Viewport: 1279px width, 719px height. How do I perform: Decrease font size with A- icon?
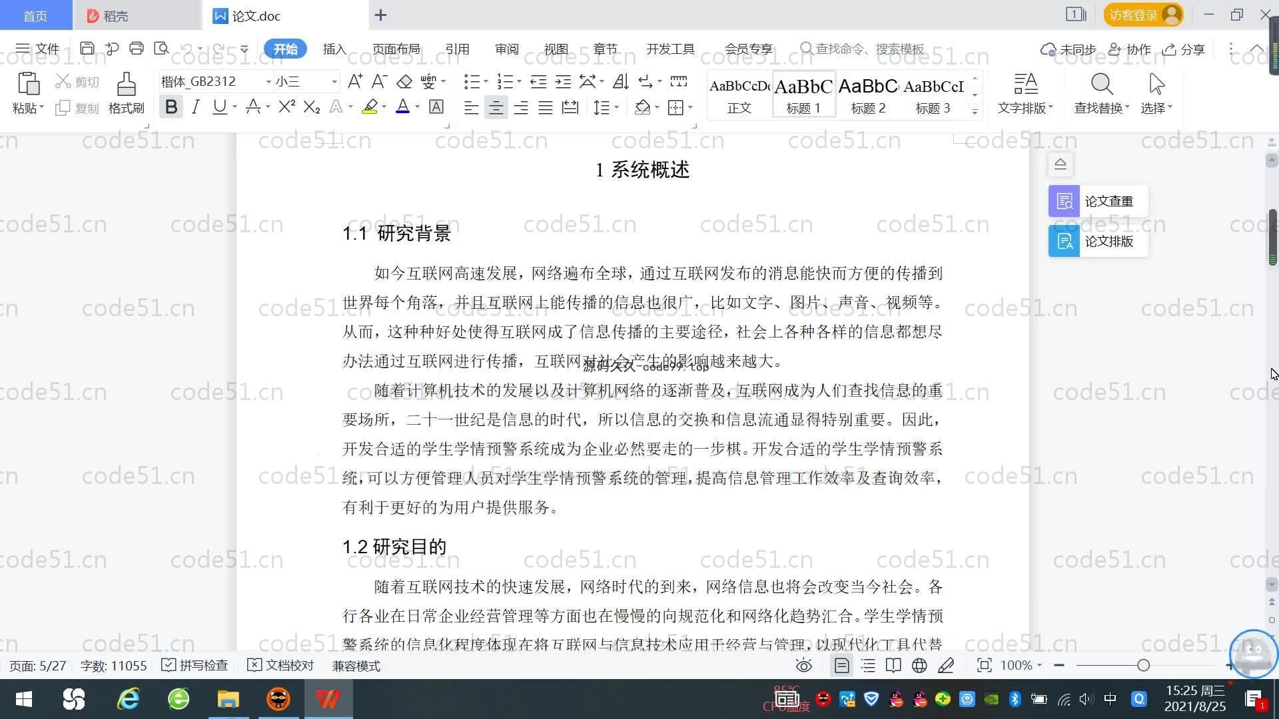point(379,81)
